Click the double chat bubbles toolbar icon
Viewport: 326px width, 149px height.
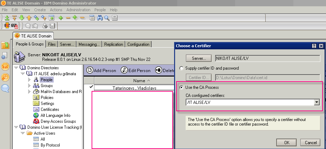pos(35,26)
